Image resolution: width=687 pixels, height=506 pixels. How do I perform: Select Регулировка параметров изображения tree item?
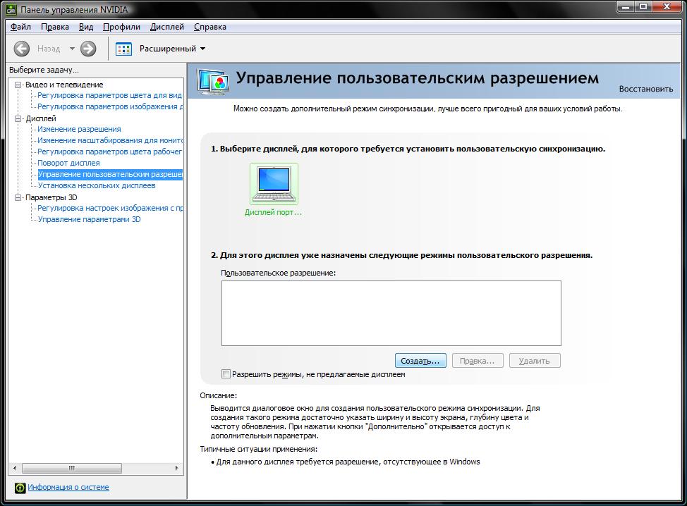point(109,107)
